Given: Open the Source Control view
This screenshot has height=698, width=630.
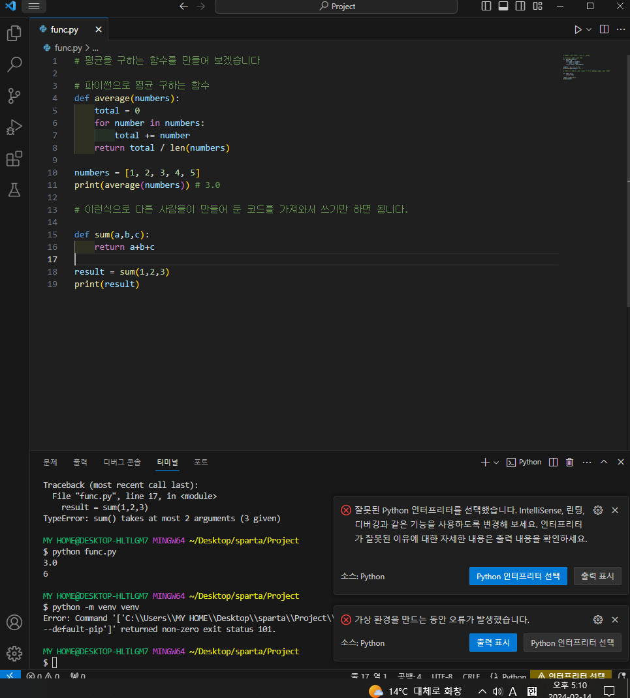Looking at the screenshot, I should click(x=14, y=96).
